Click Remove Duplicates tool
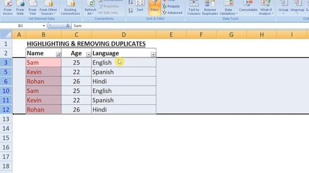309x173 pixels. coord(210,8)
